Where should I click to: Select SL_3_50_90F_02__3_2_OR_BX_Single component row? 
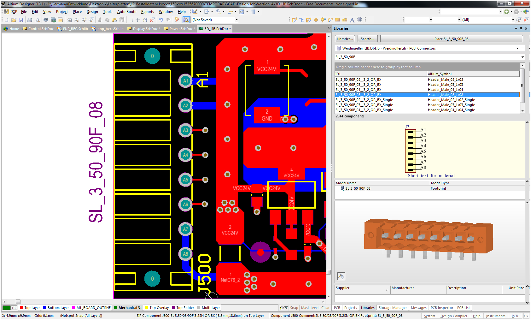pyautogui.click(x=364, y=100)
